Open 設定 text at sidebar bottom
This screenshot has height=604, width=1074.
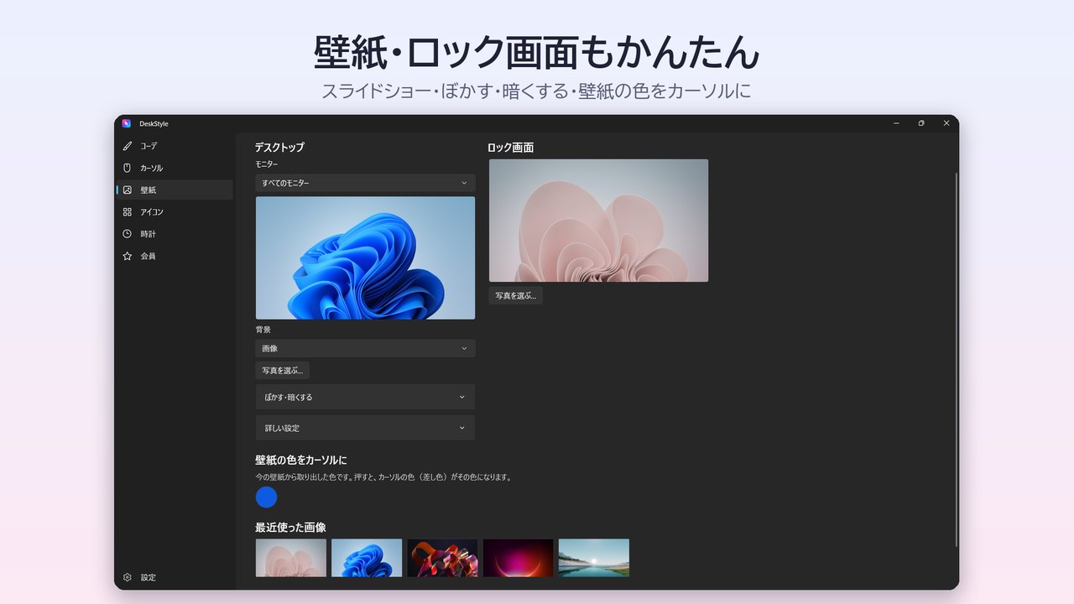pyautogui.click(x=148, y=577)
